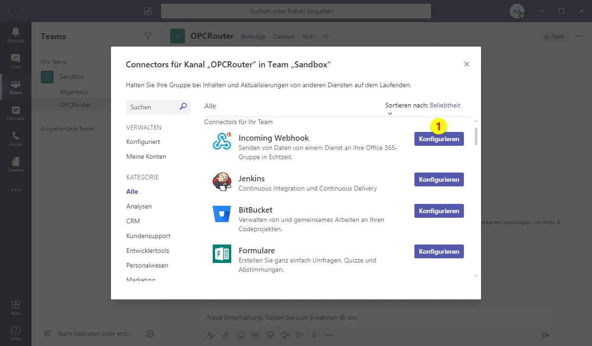Click the Jenkins connector icon

click(x=222, y=181)
